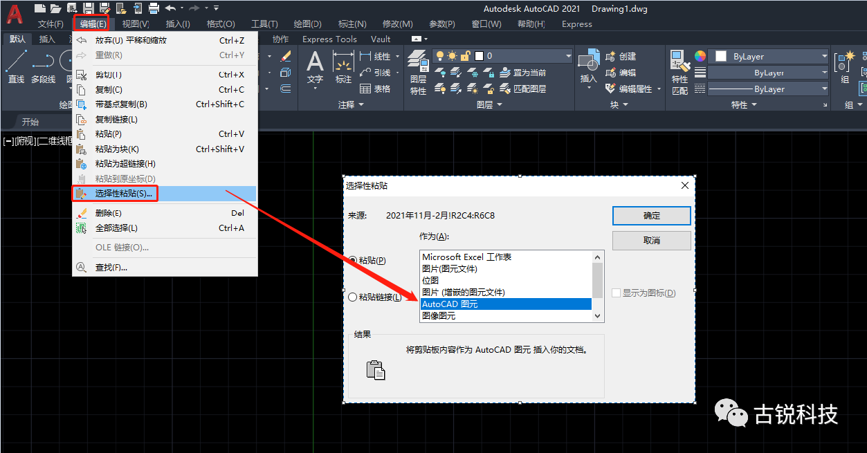Click Make Current (置为当前) layer icon

click(x=504, y=73)
